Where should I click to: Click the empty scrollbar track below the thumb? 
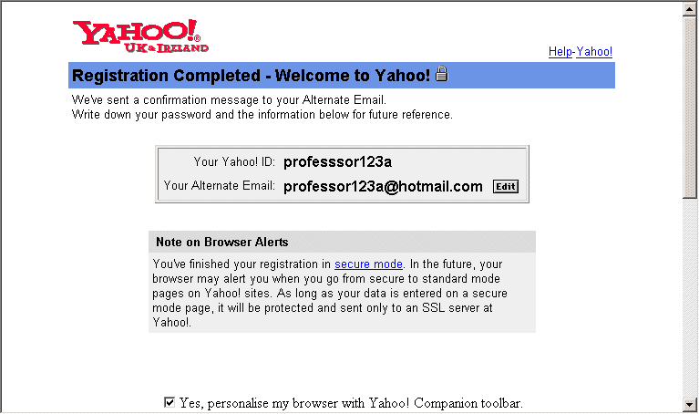[690, 297]
